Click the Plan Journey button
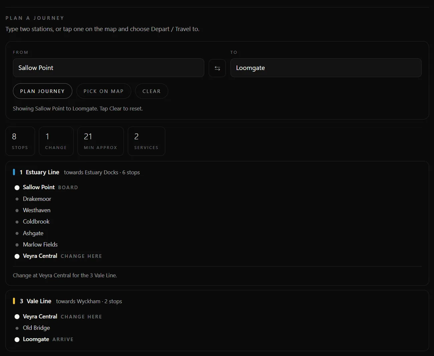 pos(42,91)
